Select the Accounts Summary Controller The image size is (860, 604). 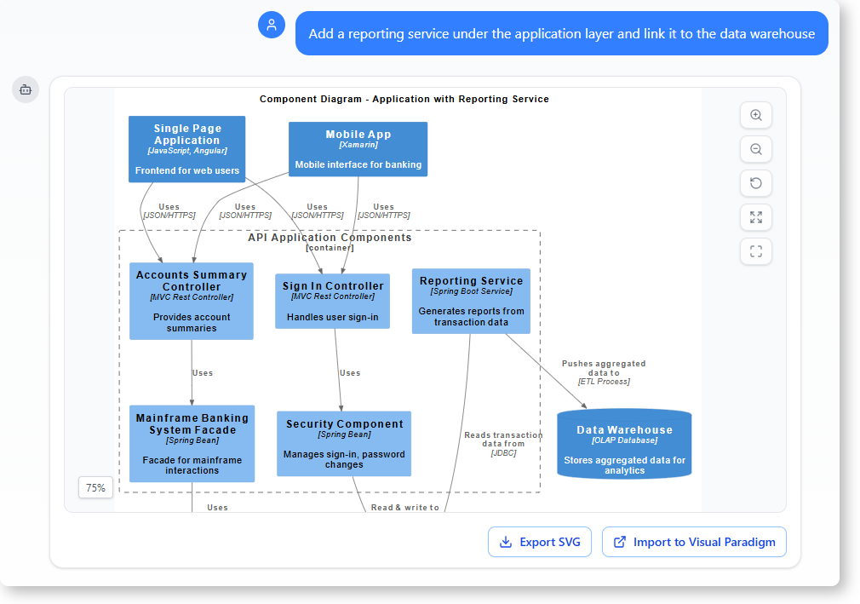(191, 301)
